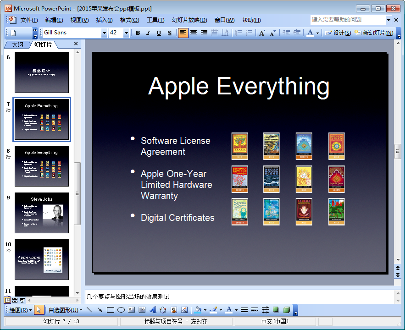This screenshot has width=405, height=330.
Task: Insert diagram or organization chart
Action: [163, 310]
